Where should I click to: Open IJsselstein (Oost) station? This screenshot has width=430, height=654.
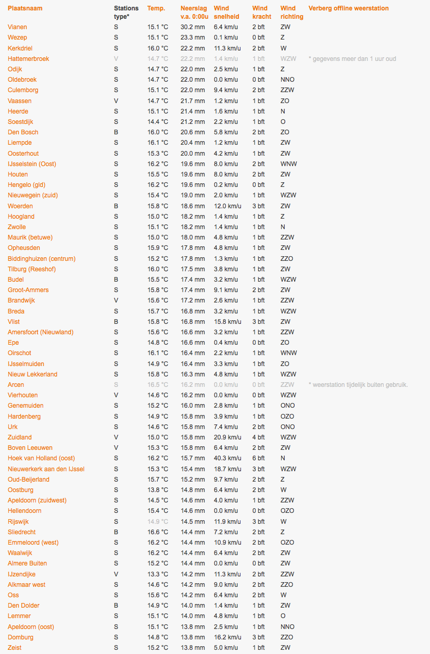[32, 164]
